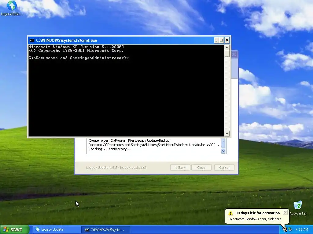Open the Recycle Bin desktop icon

tap(298, 208)
